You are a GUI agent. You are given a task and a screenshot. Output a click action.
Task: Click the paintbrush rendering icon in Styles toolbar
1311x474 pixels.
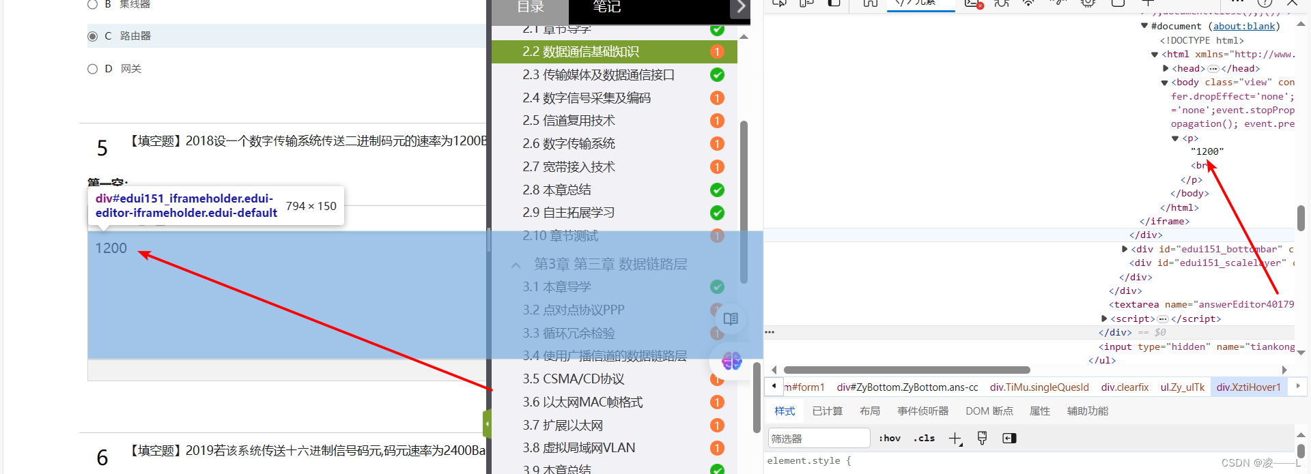[982, 439]
